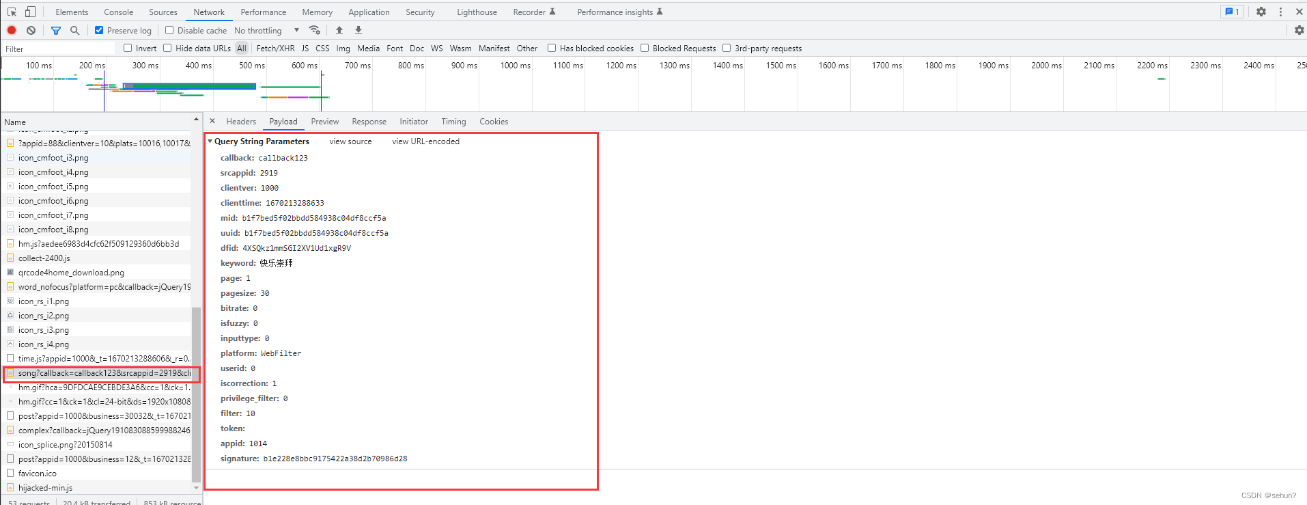Screen dimensions: 1307x505
Task: Clear the network log
Action: coord(31,30)
